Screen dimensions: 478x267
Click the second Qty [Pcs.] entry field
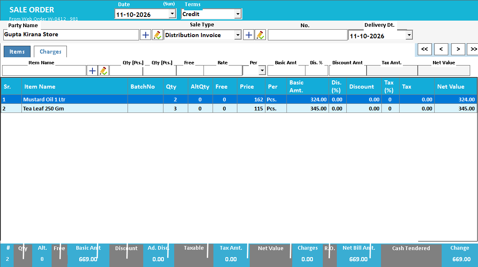pos(159,71)
